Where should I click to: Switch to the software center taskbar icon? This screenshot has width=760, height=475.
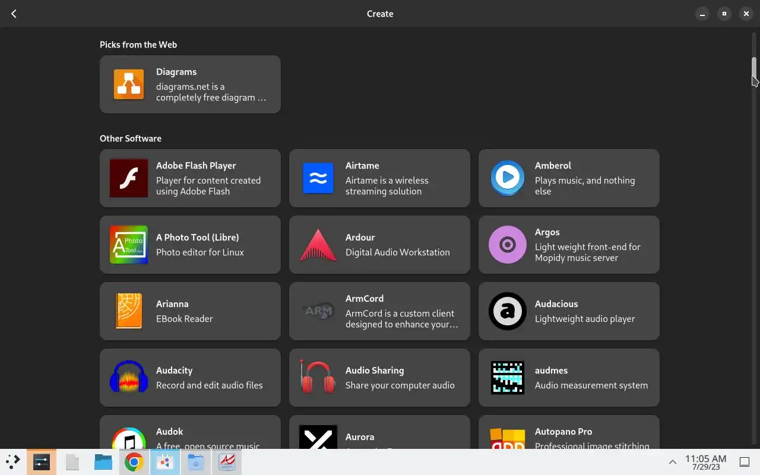[165, 462]
